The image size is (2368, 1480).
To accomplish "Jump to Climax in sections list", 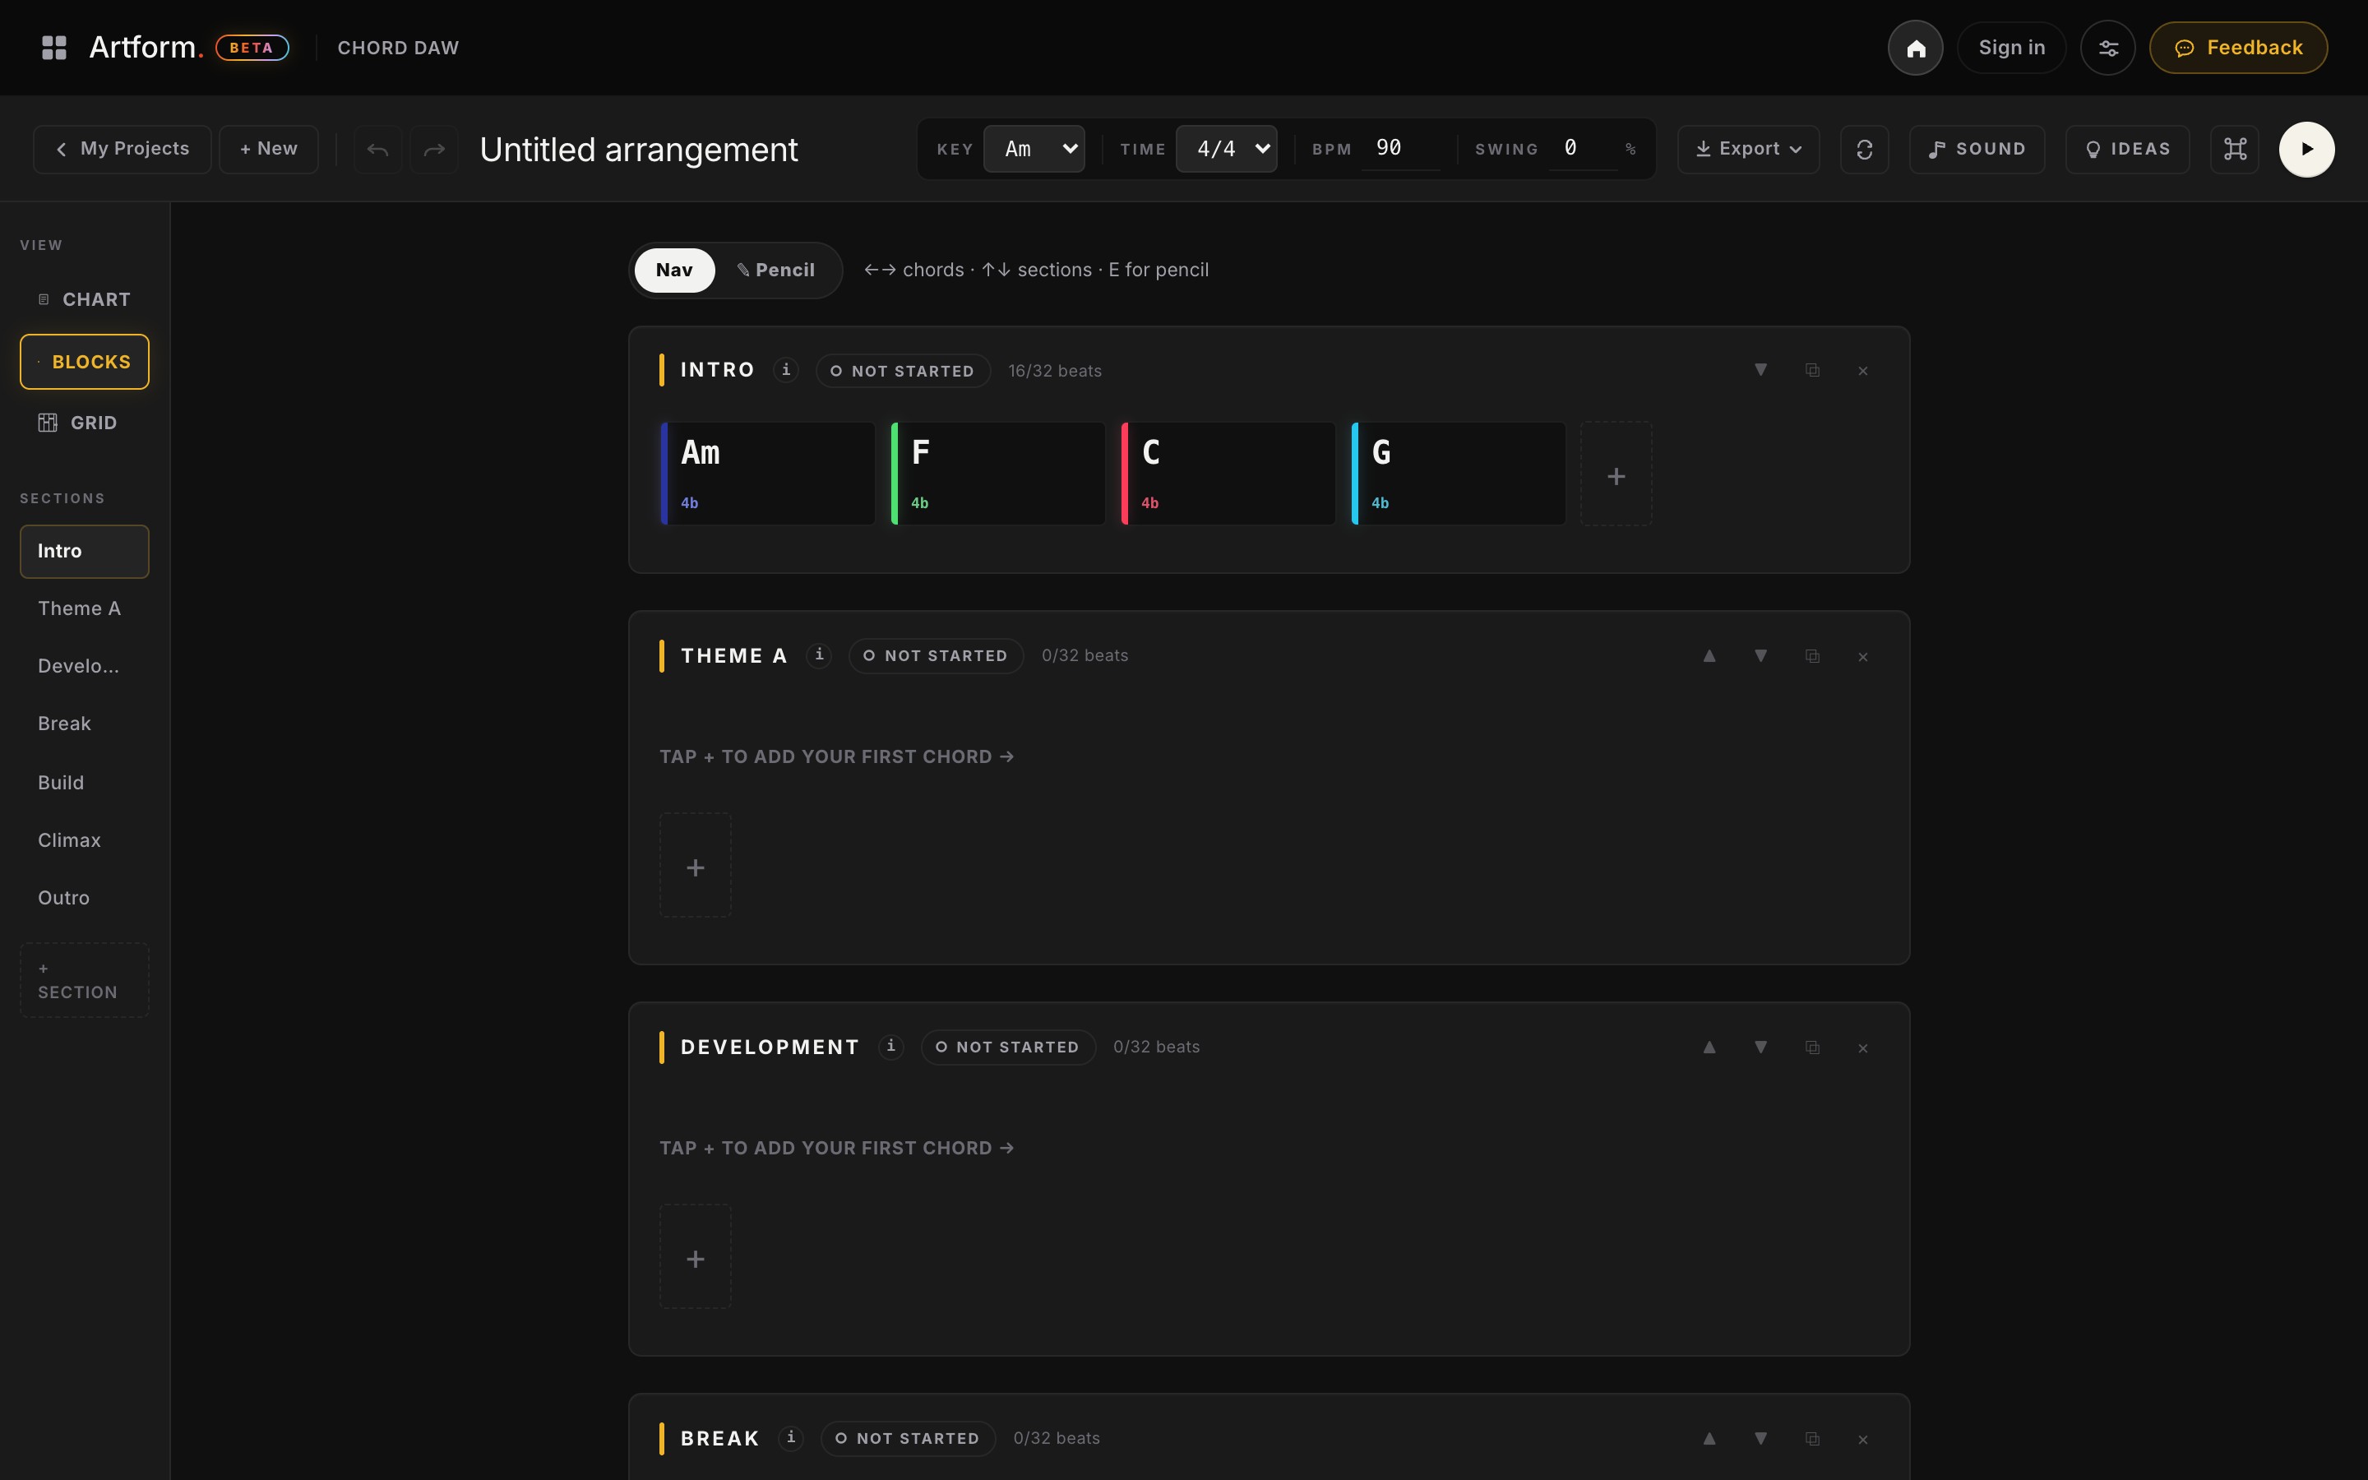I will point(84,841).
